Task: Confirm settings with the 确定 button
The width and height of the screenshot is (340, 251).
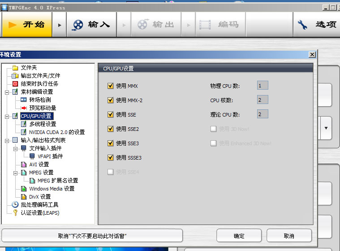Action: click(239, 236)
